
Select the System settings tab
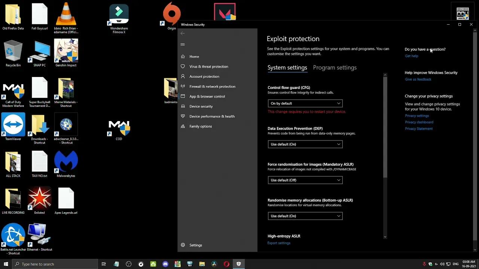(287, 68)
